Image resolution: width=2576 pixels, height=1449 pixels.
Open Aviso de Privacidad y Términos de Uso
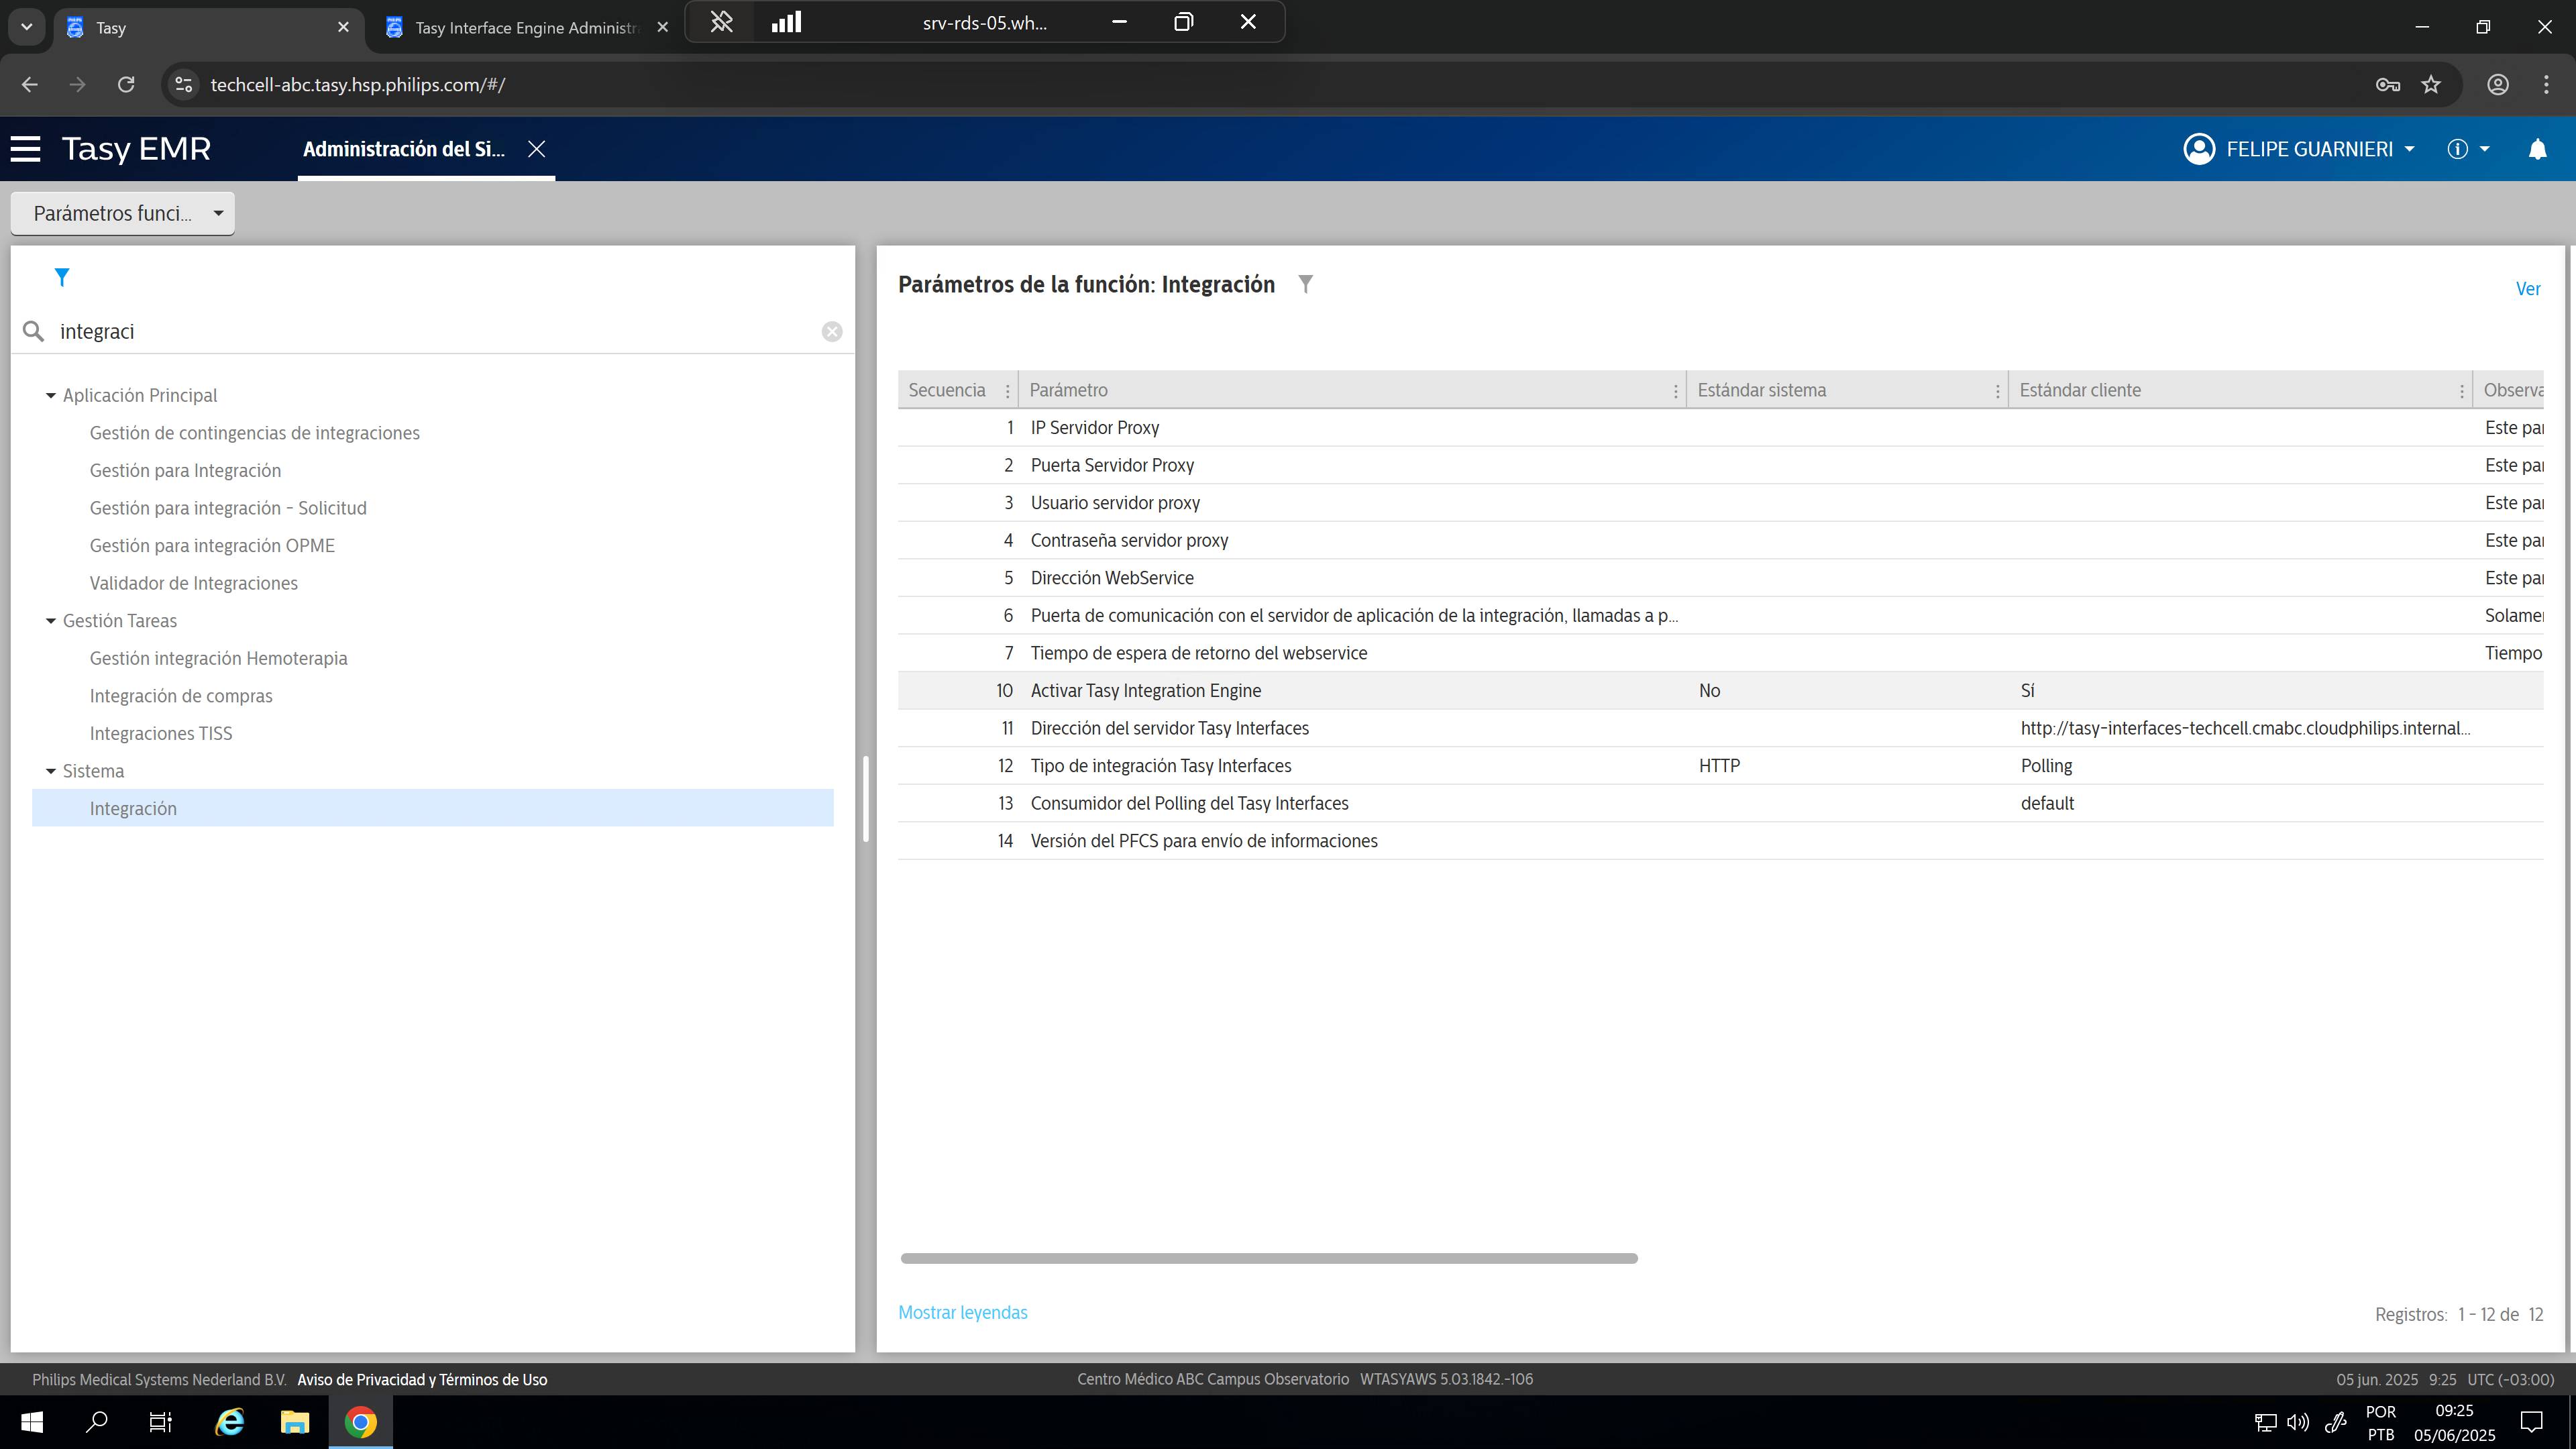(422, 1380)
